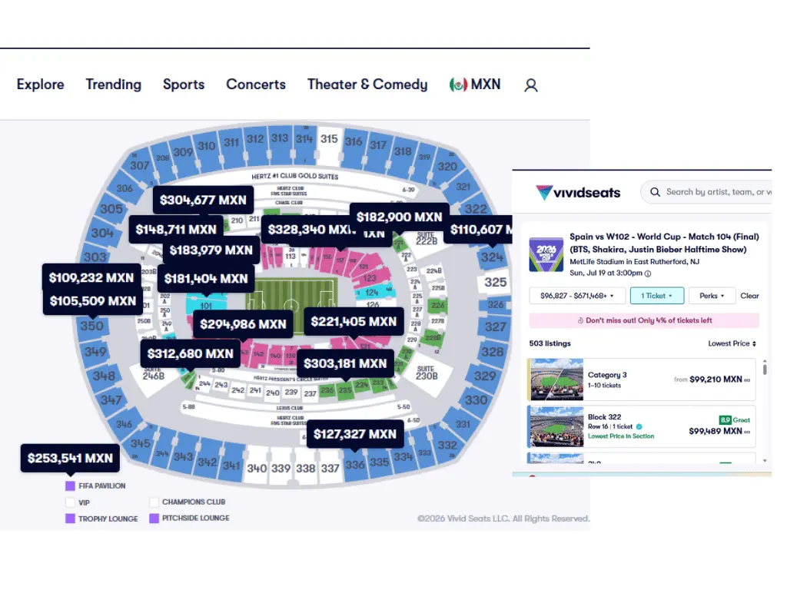Select the Mexico flag currency icon
787x590 pixels.
click(458, 85)
